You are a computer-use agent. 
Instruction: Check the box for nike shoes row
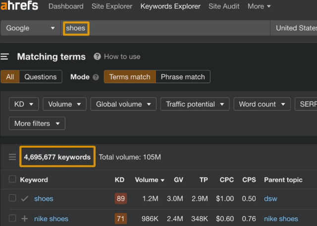[12, 219]
